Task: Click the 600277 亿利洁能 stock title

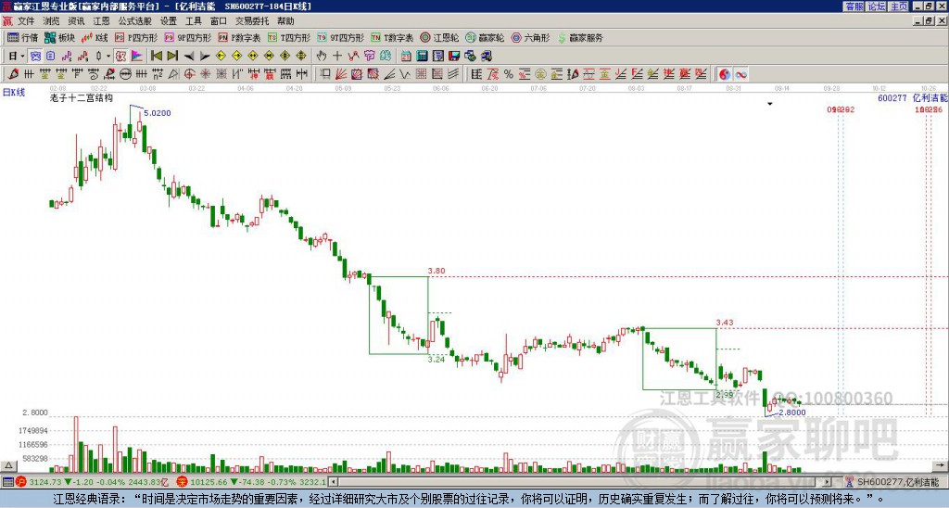Action: point(912,98)
